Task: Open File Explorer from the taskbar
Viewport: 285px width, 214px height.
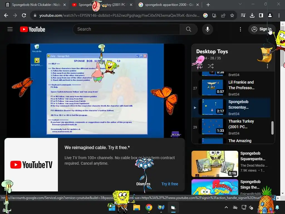Action: pyautogui.click(x=137, y=207)
